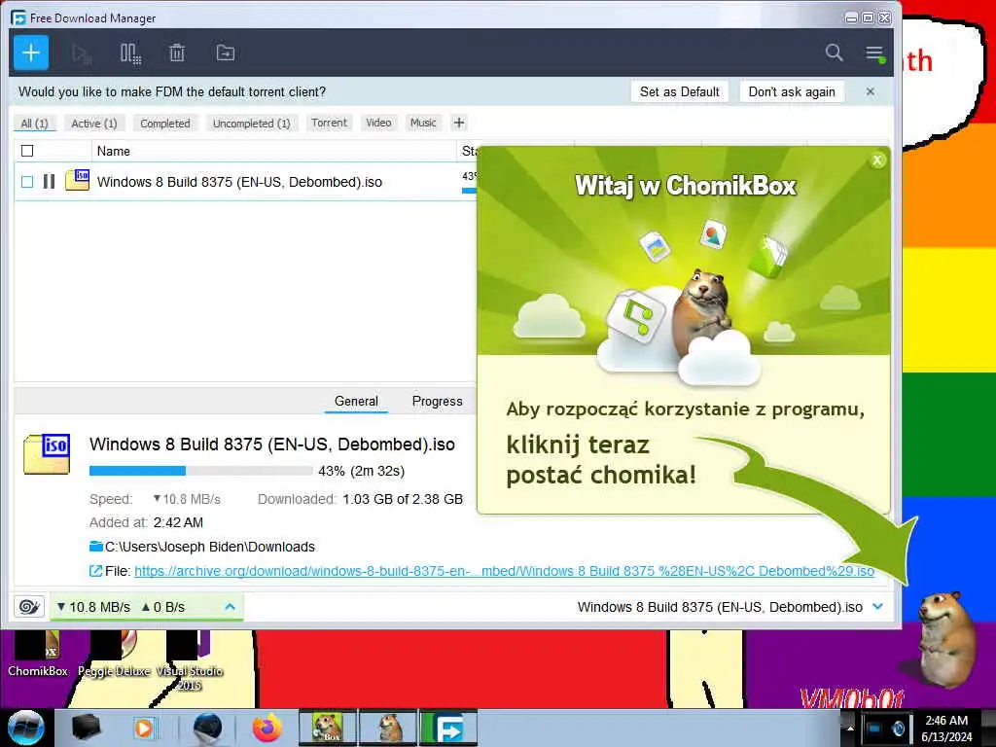Click the 43% progress bar in details

click(200, 471)
